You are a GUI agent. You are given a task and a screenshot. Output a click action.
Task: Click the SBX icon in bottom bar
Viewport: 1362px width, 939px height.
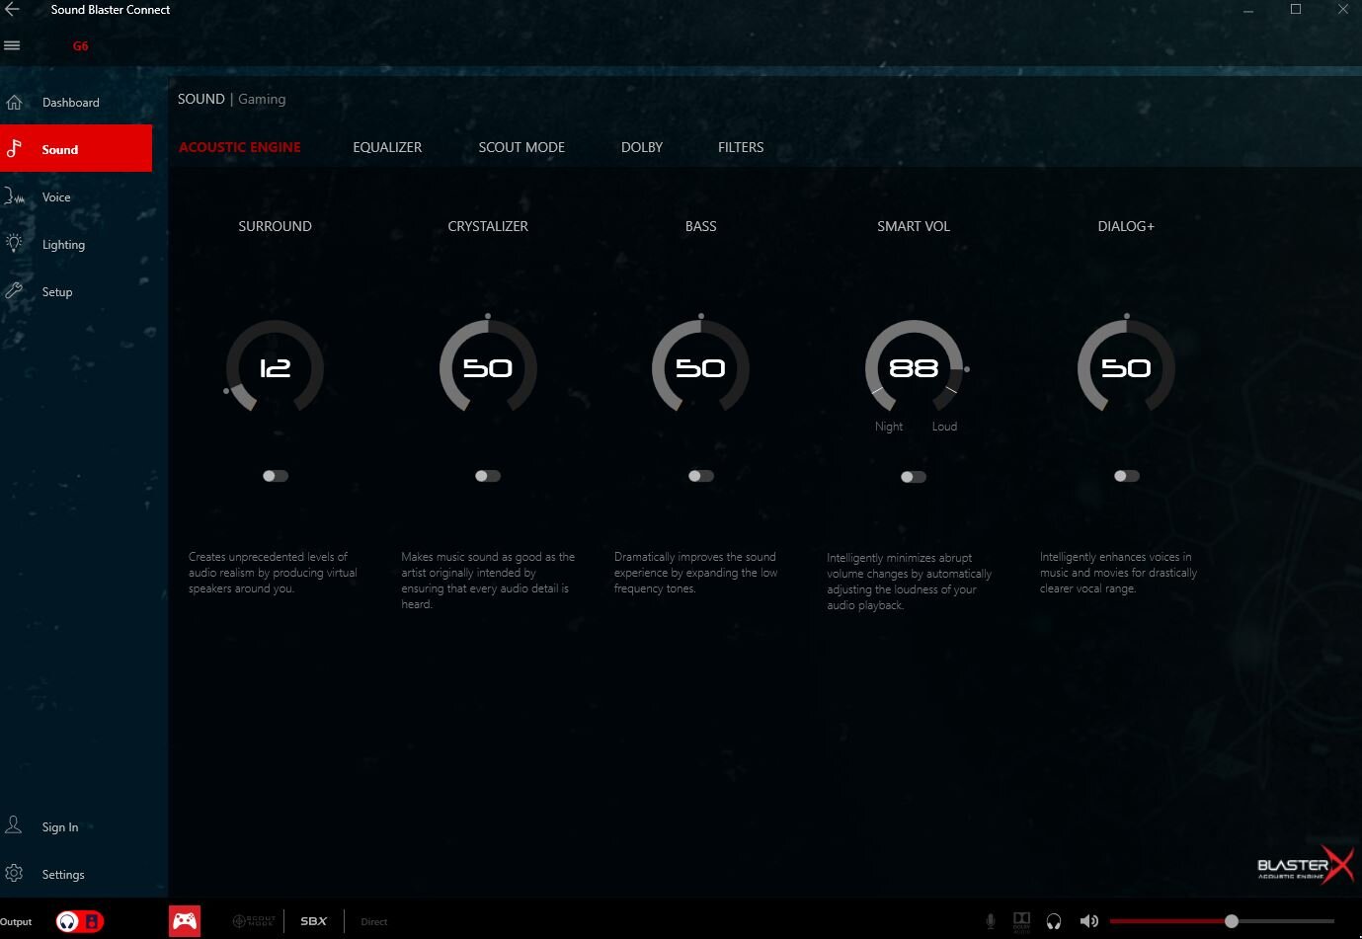coord(314,921)
